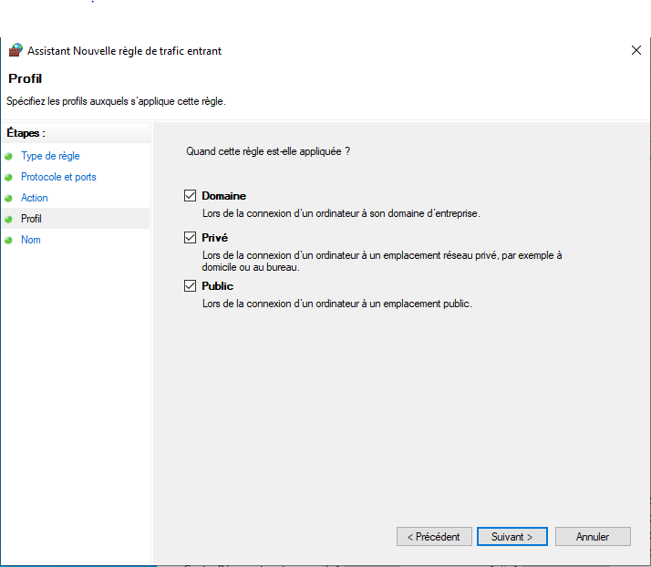This screenshot has width=651, height=567.
Task: Click the Suivant button
Action: pos(511,537)
